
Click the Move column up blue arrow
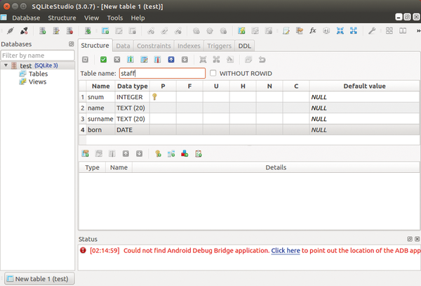[x=171, y=60]
